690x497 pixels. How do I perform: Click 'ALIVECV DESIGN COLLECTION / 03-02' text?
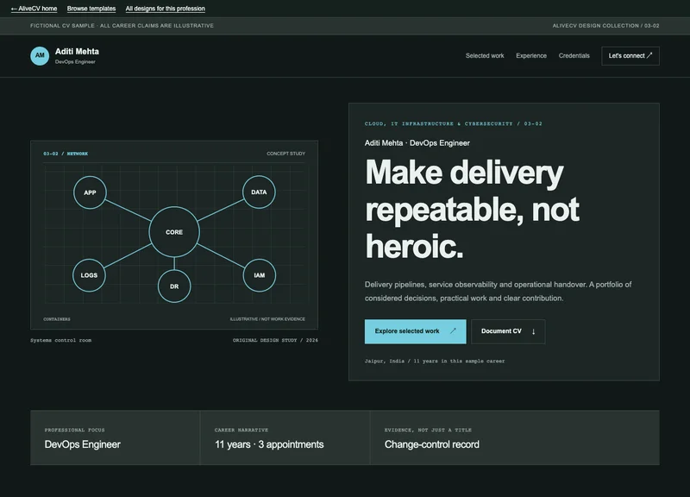[606, 26]
